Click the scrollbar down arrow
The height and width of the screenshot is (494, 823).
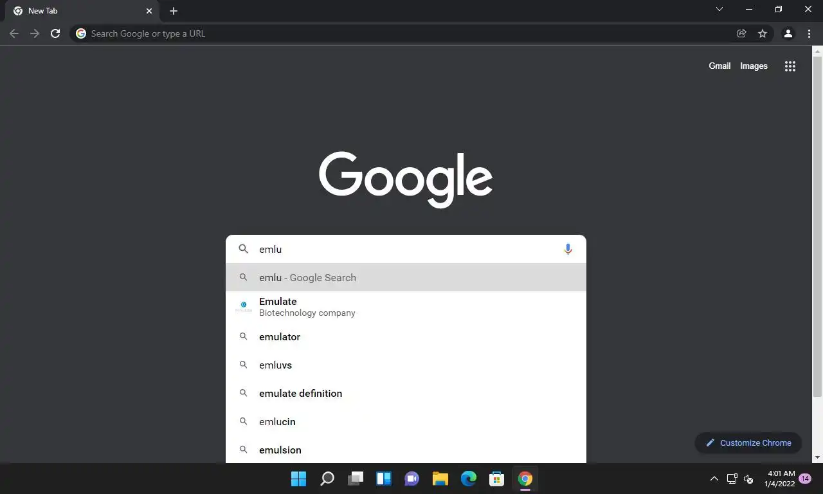[817, 457]
